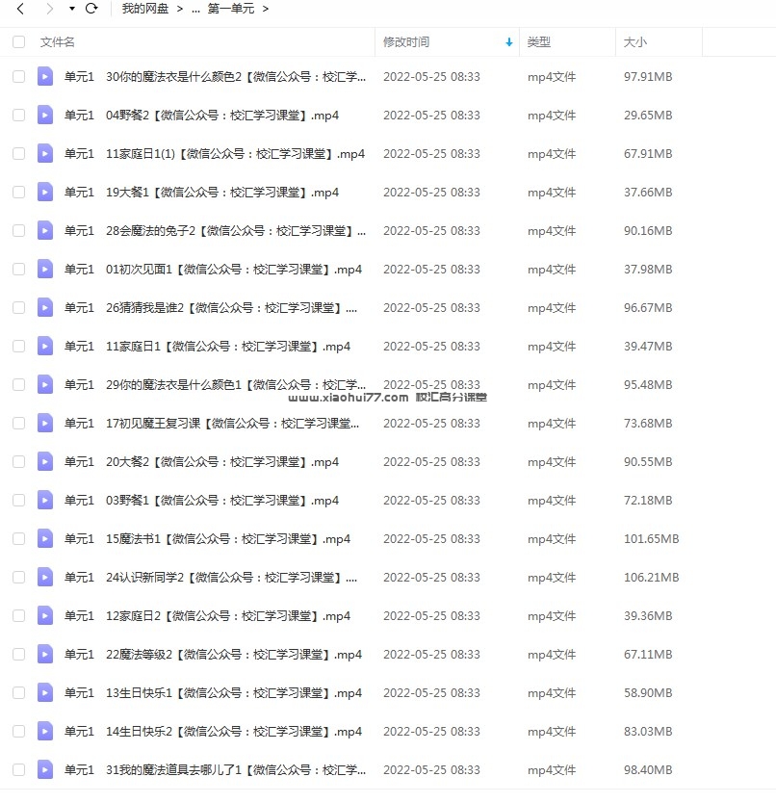Viewport: 776px width, 803px height.
Task: Go forward with the right arrow
Action: (49, 9)
